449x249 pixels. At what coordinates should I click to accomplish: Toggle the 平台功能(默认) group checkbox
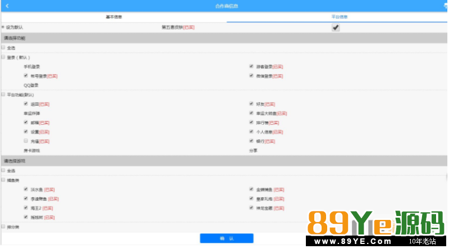click(3, 95)
